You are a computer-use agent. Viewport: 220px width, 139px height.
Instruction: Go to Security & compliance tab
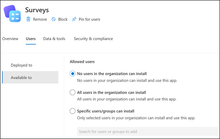[93, 39]
